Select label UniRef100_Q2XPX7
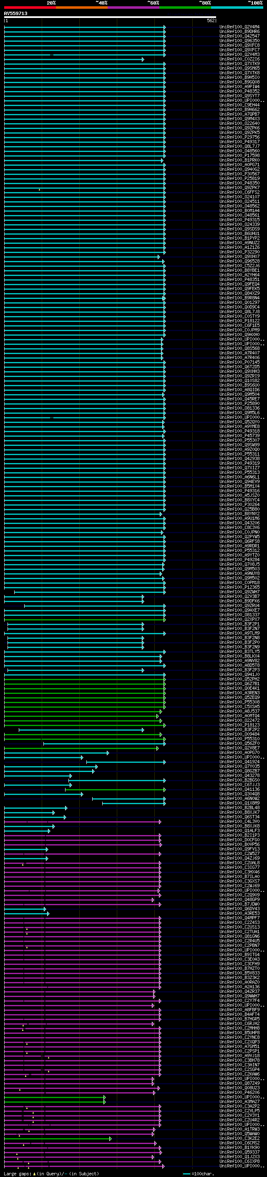The image size is (267, 1177). 239,620
